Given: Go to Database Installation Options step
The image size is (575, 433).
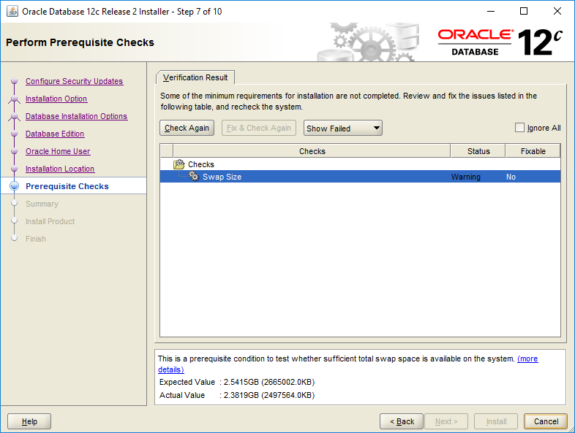Looking at the screenshot, I should coord(77,116).
